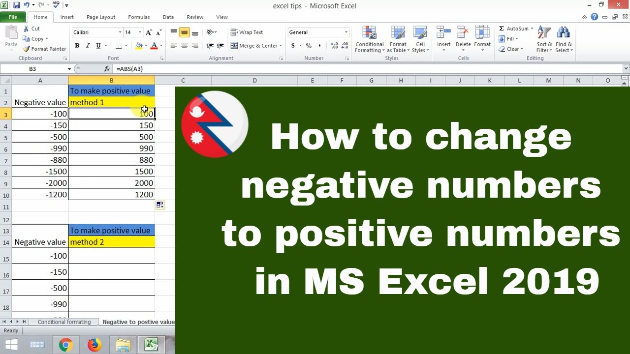This screenshot has width=630, height=354.
Task: Open the green File menu button
Action: point(13,17)
